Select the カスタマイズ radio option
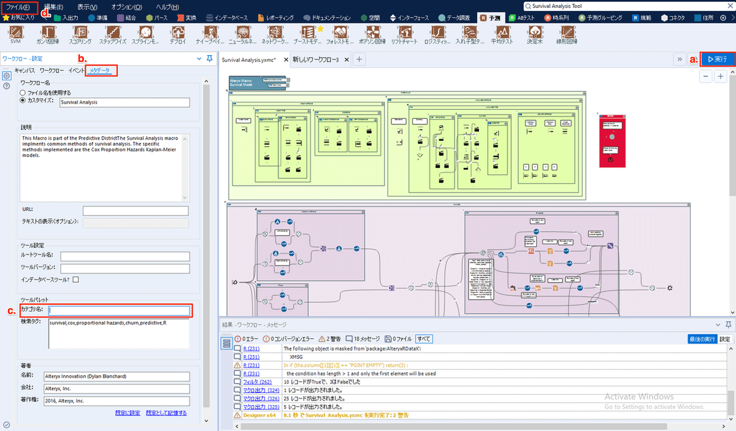Viewport: 736px width, 431px height. point(23,100)
